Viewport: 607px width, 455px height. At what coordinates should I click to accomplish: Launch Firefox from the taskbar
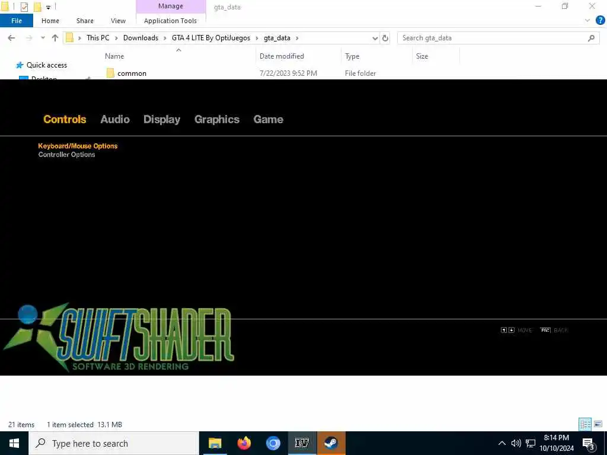[244, 443]
